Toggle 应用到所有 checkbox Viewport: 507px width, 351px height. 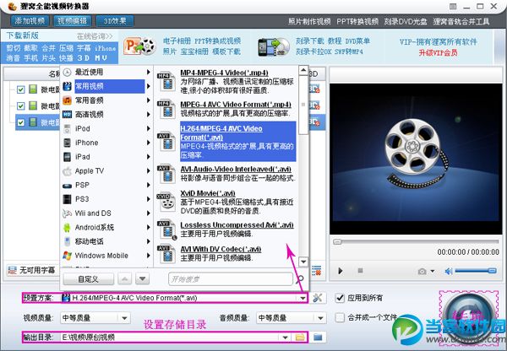(x=340, y=298)
